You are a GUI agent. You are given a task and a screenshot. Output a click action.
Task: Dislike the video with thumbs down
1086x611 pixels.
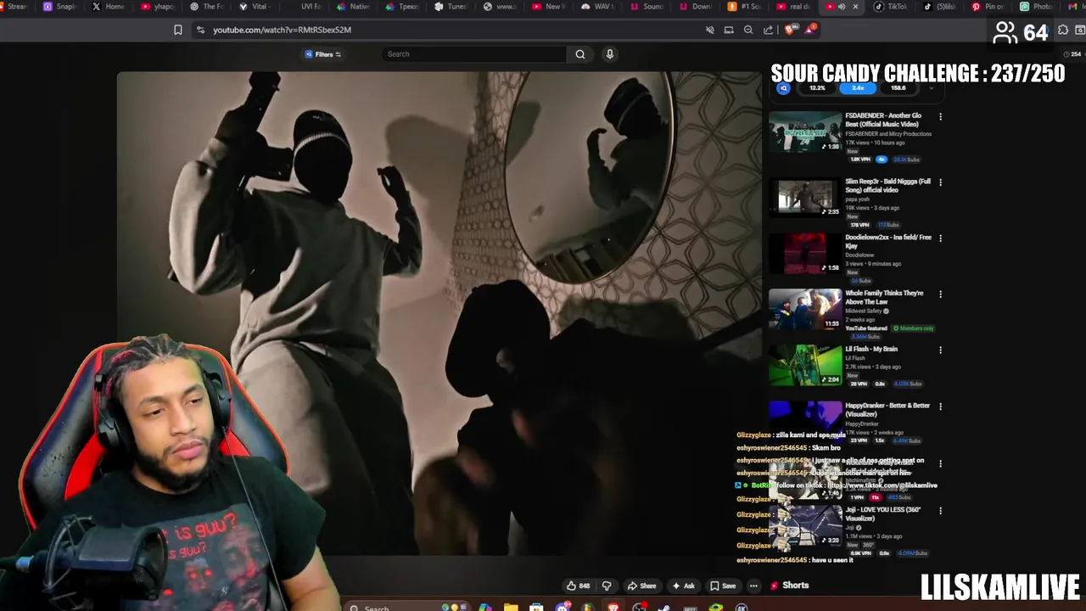click(x=607, y=586)
